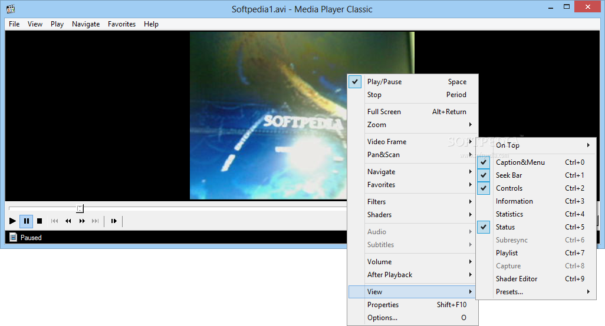Image resolution: width=605 pixels, height=326 pixels.
Task: Expand the Zoom submenu
Action: coord(413,125)
